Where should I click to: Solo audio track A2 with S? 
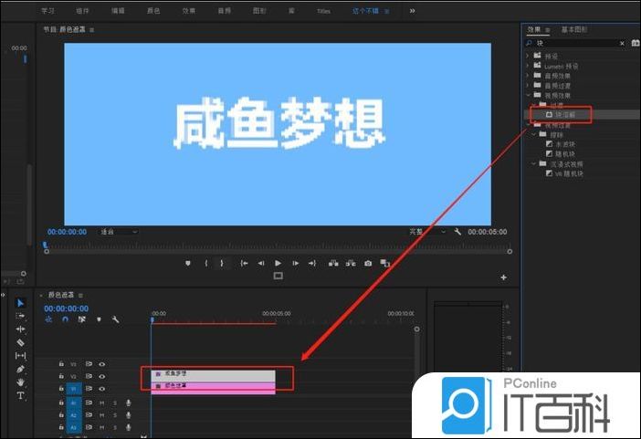115,415
